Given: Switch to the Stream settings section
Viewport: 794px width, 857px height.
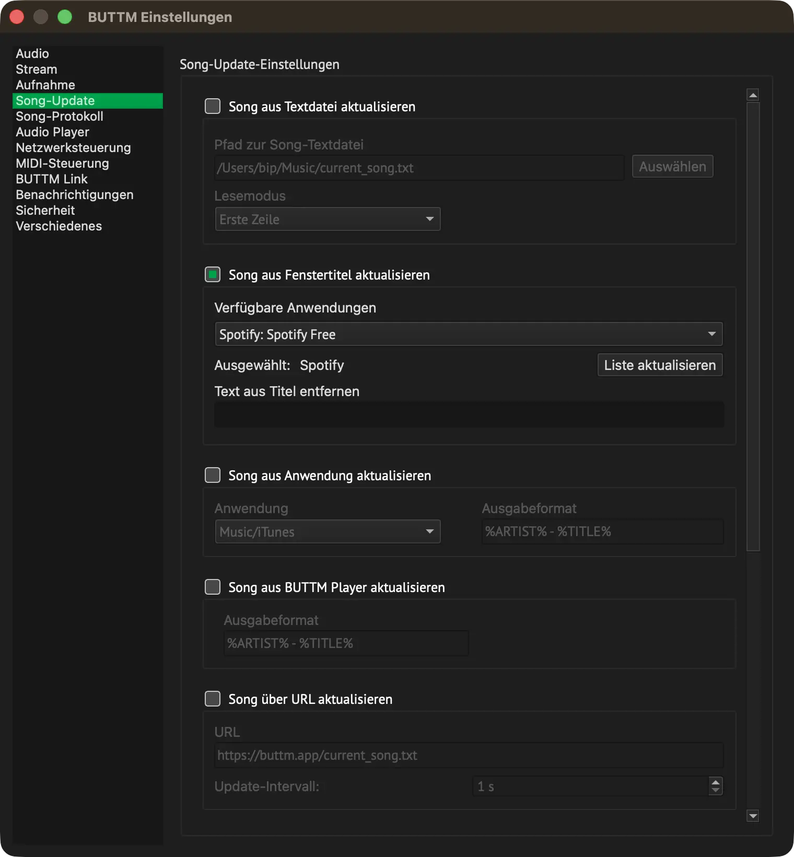Looking at the screenshot, I should tap(87, 70).
